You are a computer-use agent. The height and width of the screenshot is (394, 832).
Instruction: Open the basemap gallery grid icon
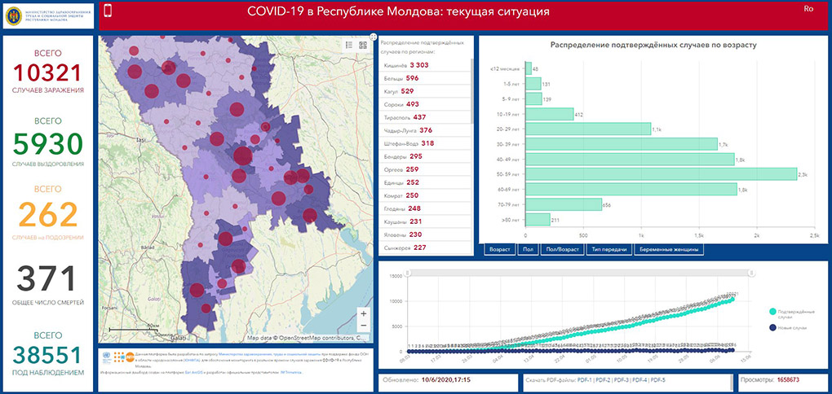[x=362, y=46]
